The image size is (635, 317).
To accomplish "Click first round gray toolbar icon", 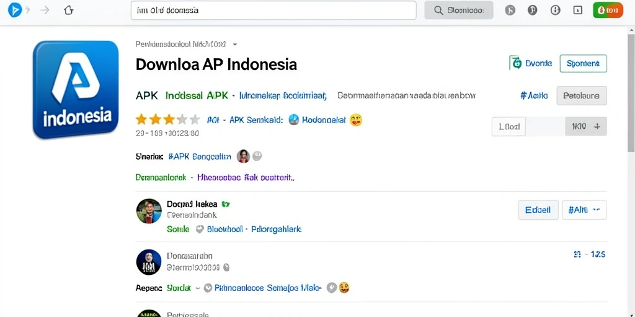I will pos(510,10).
